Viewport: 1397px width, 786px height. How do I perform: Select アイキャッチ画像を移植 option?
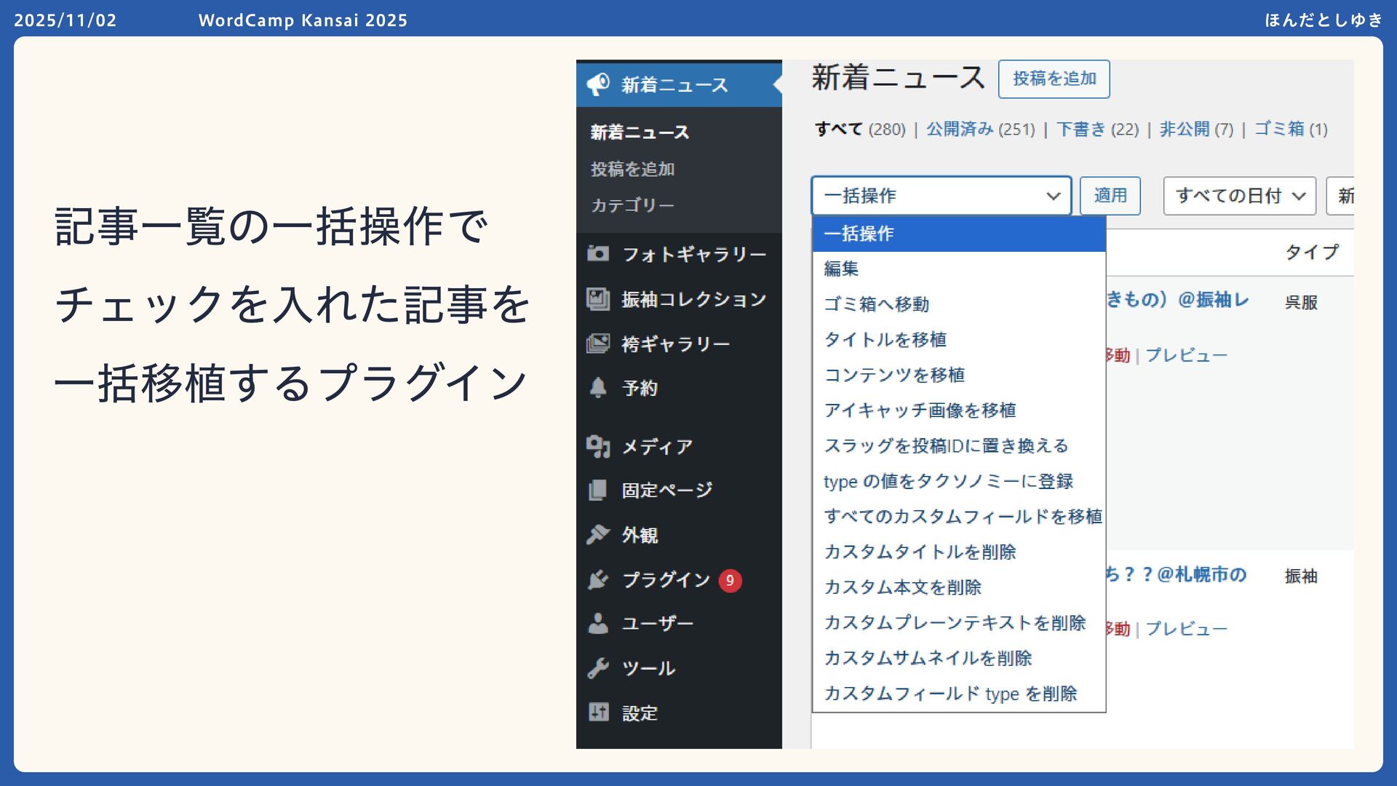point(920,410)
